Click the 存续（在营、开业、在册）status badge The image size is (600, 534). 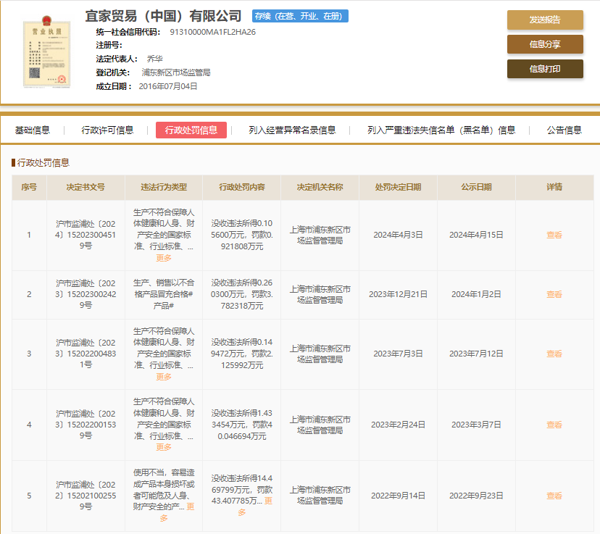[300, 16]
